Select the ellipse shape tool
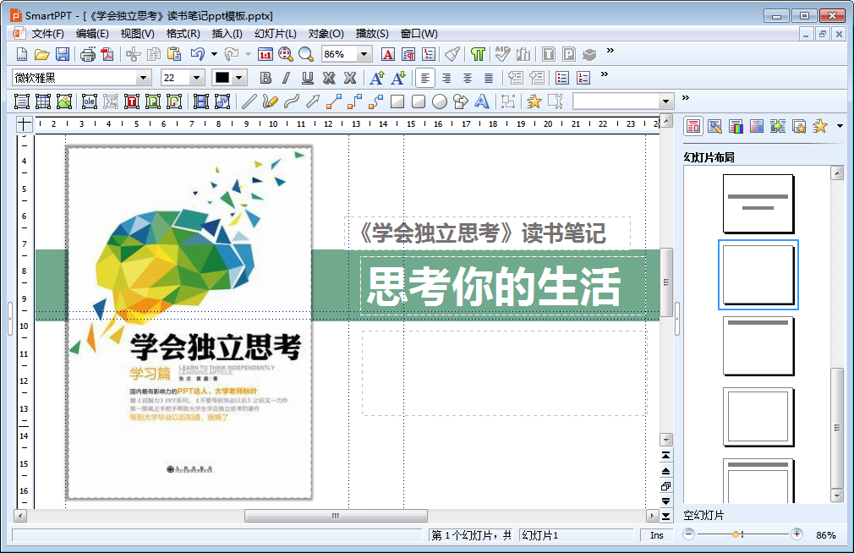This screenshot has width=854, height=553. tap(440, 101)
